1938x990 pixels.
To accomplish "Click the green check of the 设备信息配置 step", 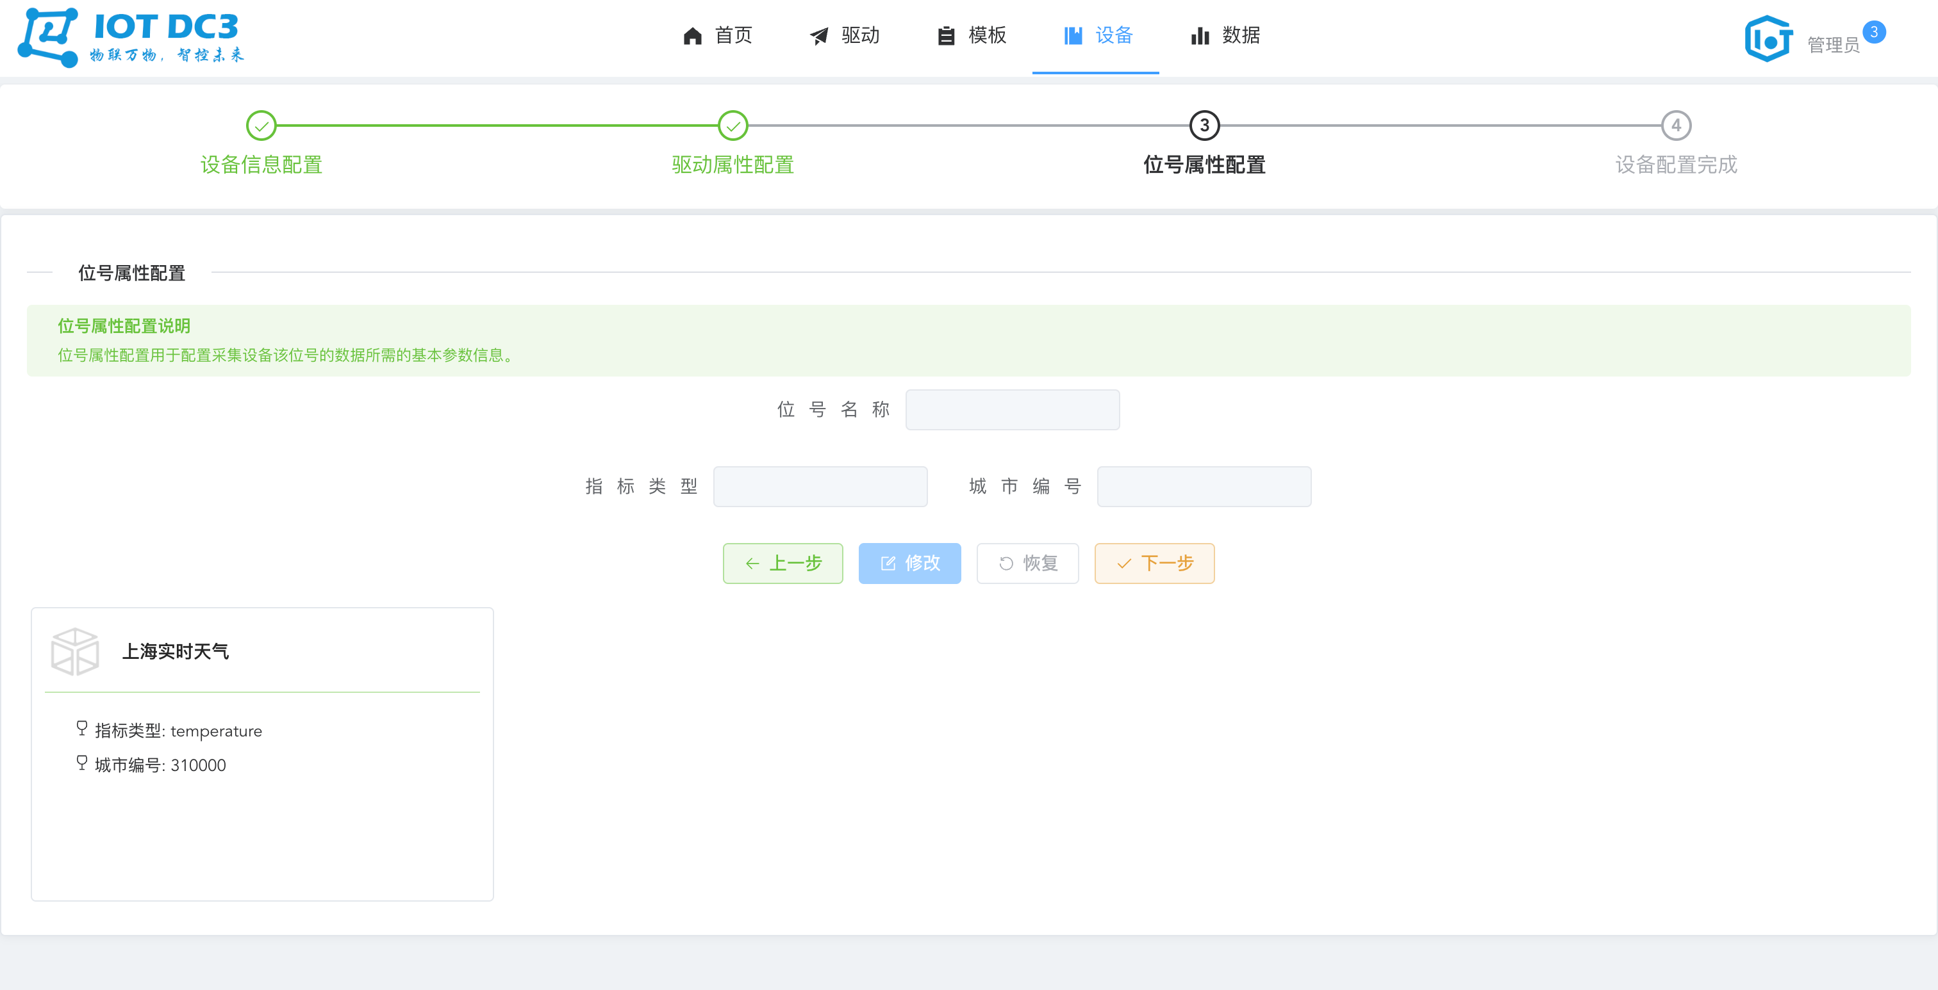I will 261,126.
